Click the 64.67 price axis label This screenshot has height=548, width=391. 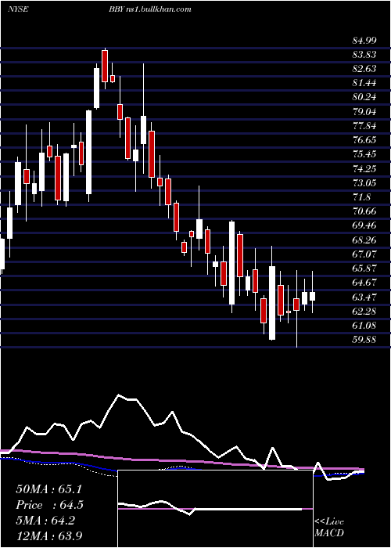pos(364,283)
